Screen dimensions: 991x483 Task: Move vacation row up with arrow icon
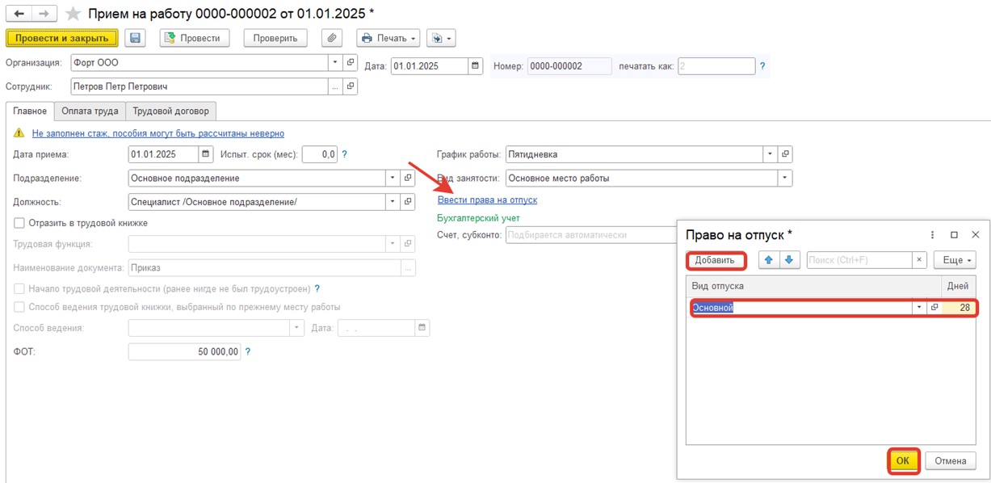click(768, 260)
